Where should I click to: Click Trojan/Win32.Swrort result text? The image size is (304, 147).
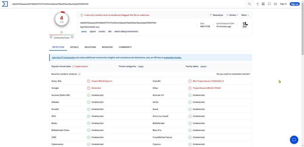102,81
